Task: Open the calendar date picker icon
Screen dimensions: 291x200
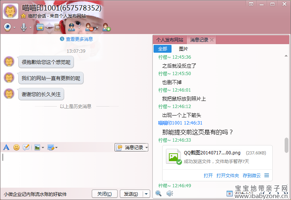Action: click(230, 193)
